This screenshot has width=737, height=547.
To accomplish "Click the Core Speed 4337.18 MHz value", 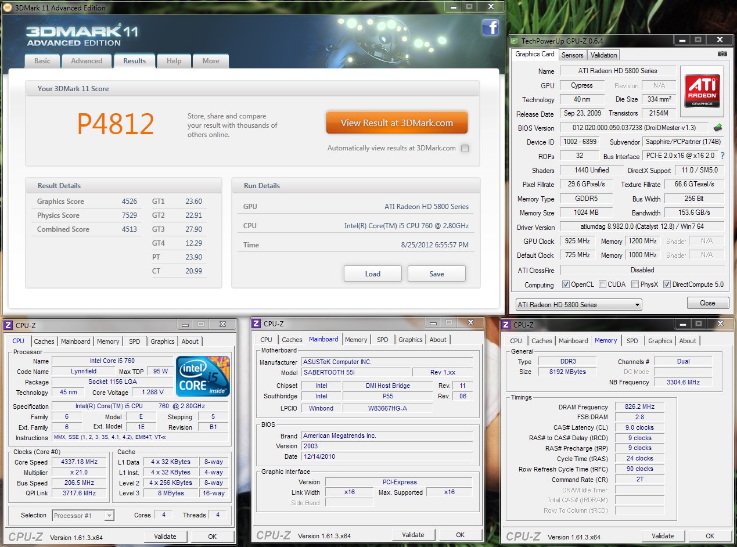I will tap(80, 462).
